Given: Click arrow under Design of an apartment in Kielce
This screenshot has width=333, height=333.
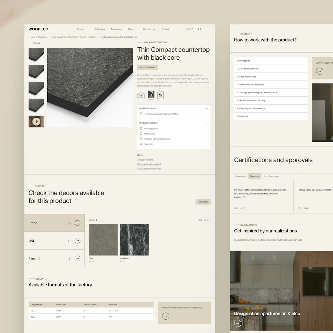Looking at the screenshot, I should click(237, 323).
